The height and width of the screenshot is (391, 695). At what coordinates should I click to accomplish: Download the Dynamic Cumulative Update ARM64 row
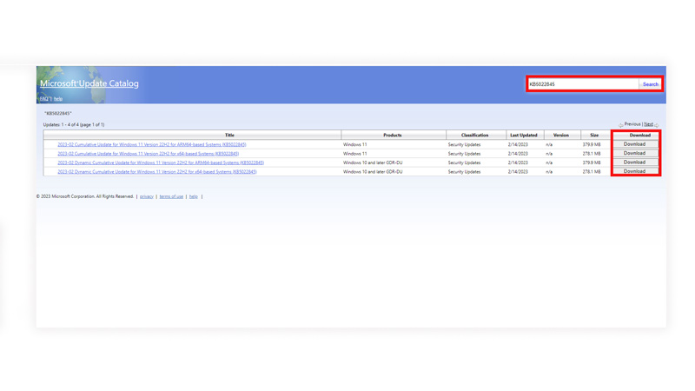634,162
